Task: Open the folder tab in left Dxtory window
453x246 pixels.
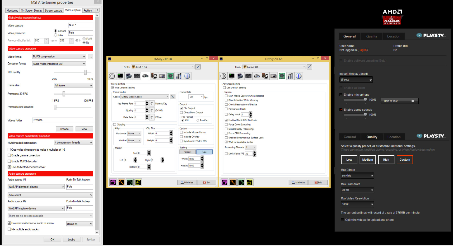Action: [x=129, y=76]
